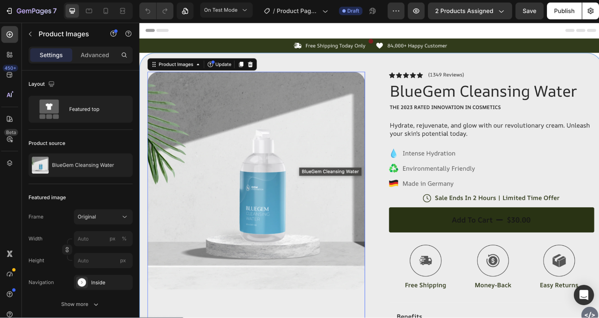Change BlueGem Cleansing Water product source
The image size is (599, 318).
coord(80,165)
